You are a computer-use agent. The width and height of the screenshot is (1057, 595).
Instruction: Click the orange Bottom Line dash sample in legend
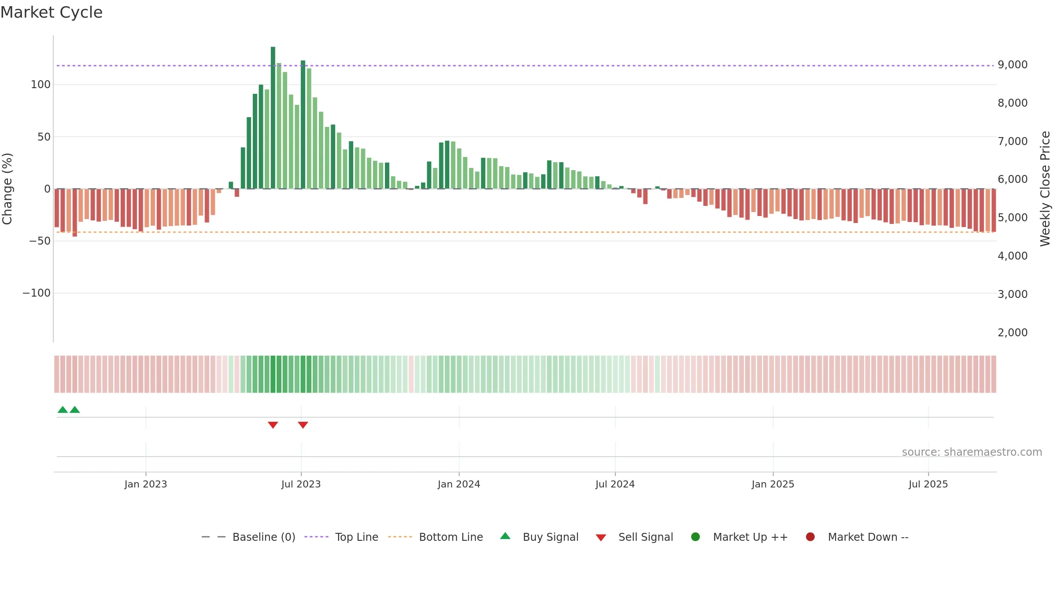point(400,537)
